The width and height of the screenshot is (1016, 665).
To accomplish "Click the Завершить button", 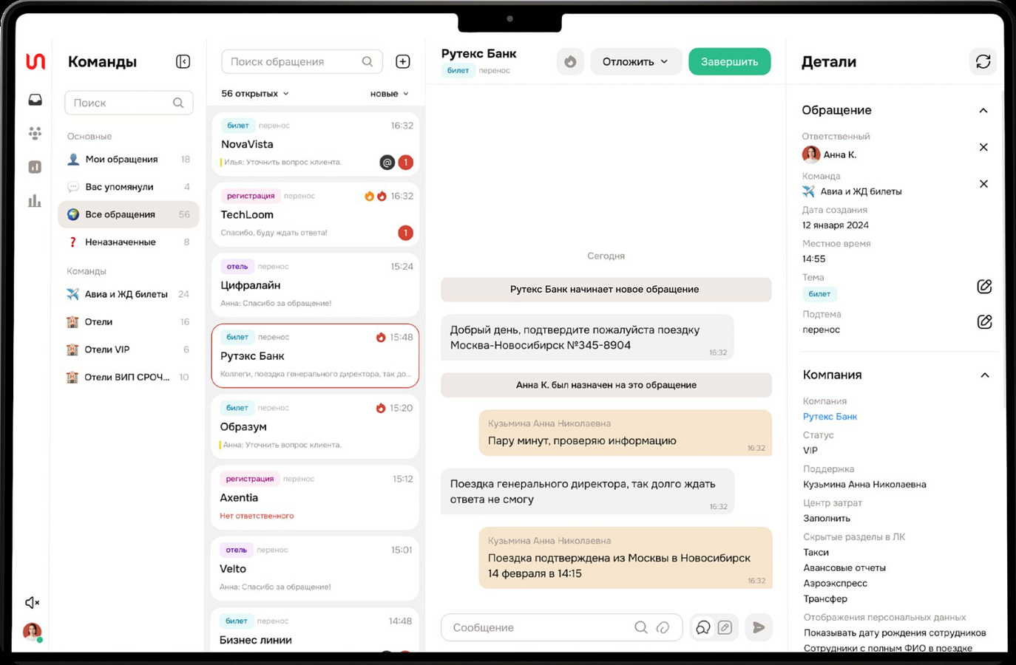I will coord(729,62).
